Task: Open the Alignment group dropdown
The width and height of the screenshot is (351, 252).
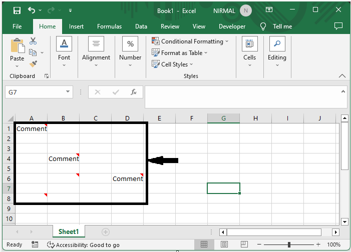Action: (x=96, y=52)
